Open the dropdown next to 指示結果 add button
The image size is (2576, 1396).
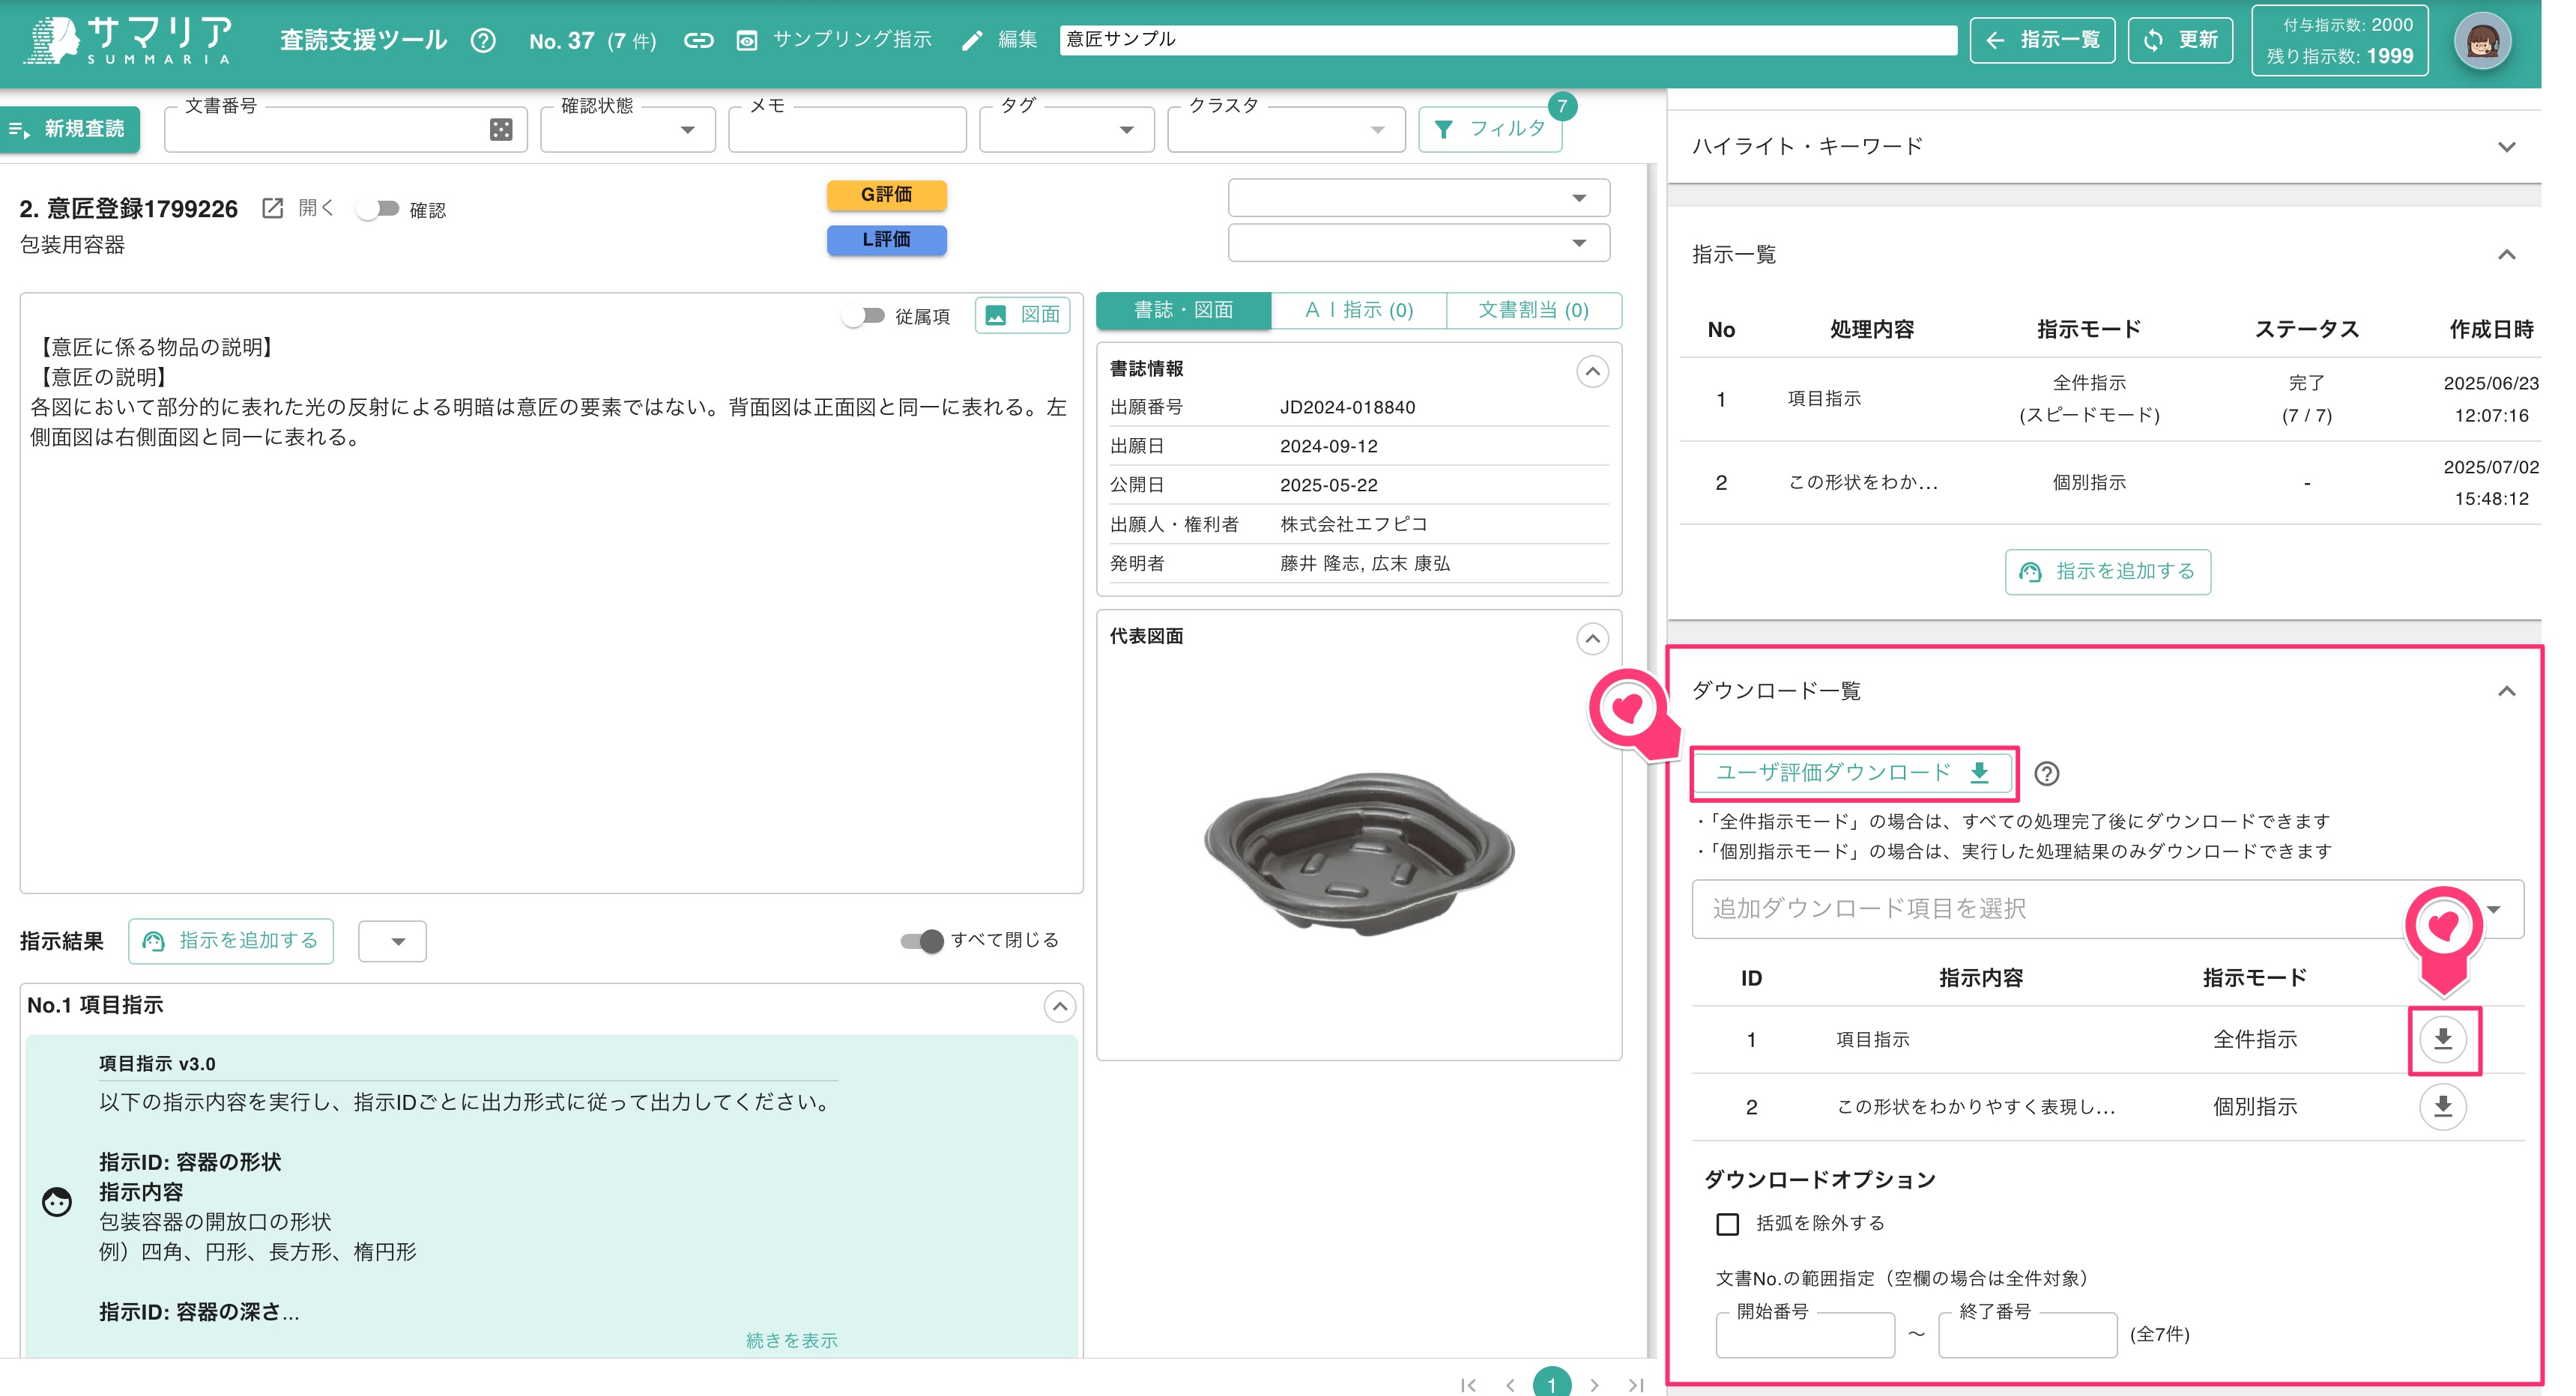[392, 941]
